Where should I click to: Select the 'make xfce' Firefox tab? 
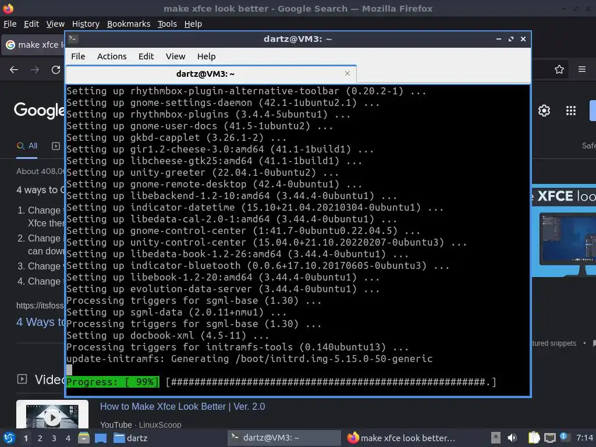[33, 45]
